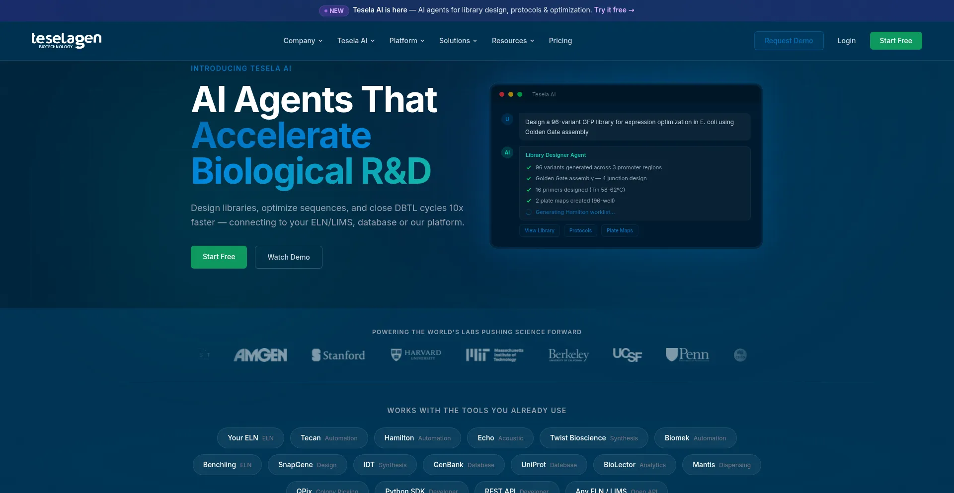Click the View Library button
Image resolution: width=954 pixels, height=493 pixels.
(x=540, y=230)
